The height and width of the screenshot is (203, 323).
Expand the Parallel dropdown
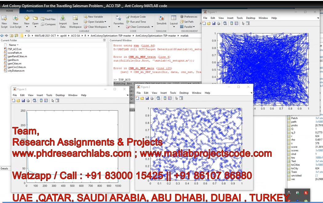pos(194,27)
